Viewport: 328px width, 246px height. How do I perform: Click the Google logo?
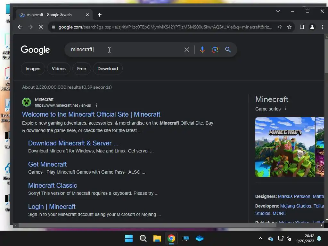35,50
